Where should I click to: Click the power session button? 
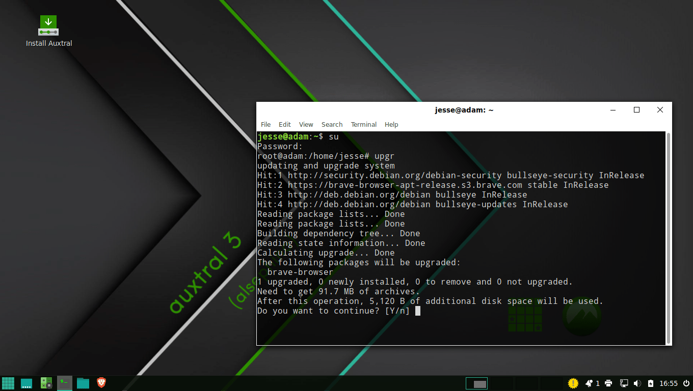686,383
